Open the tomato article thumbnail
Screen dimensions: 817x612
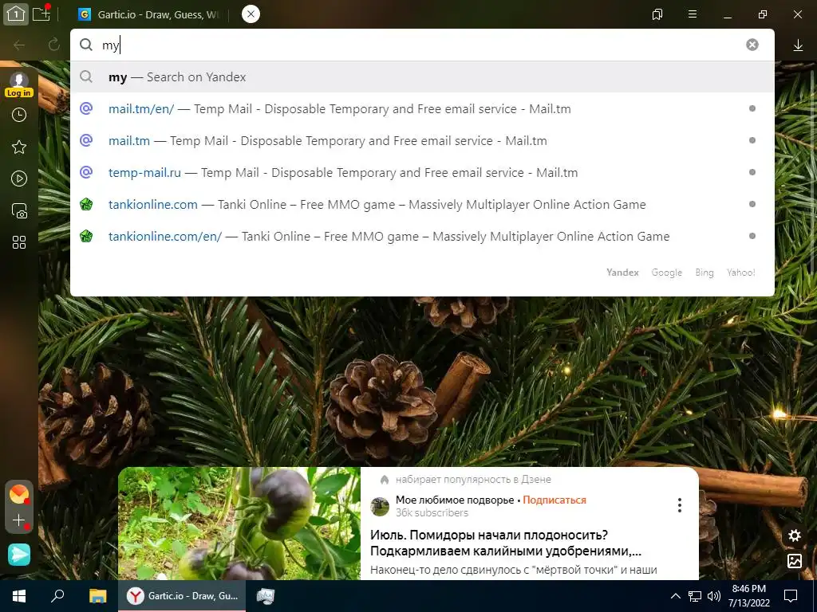(239, 524)
